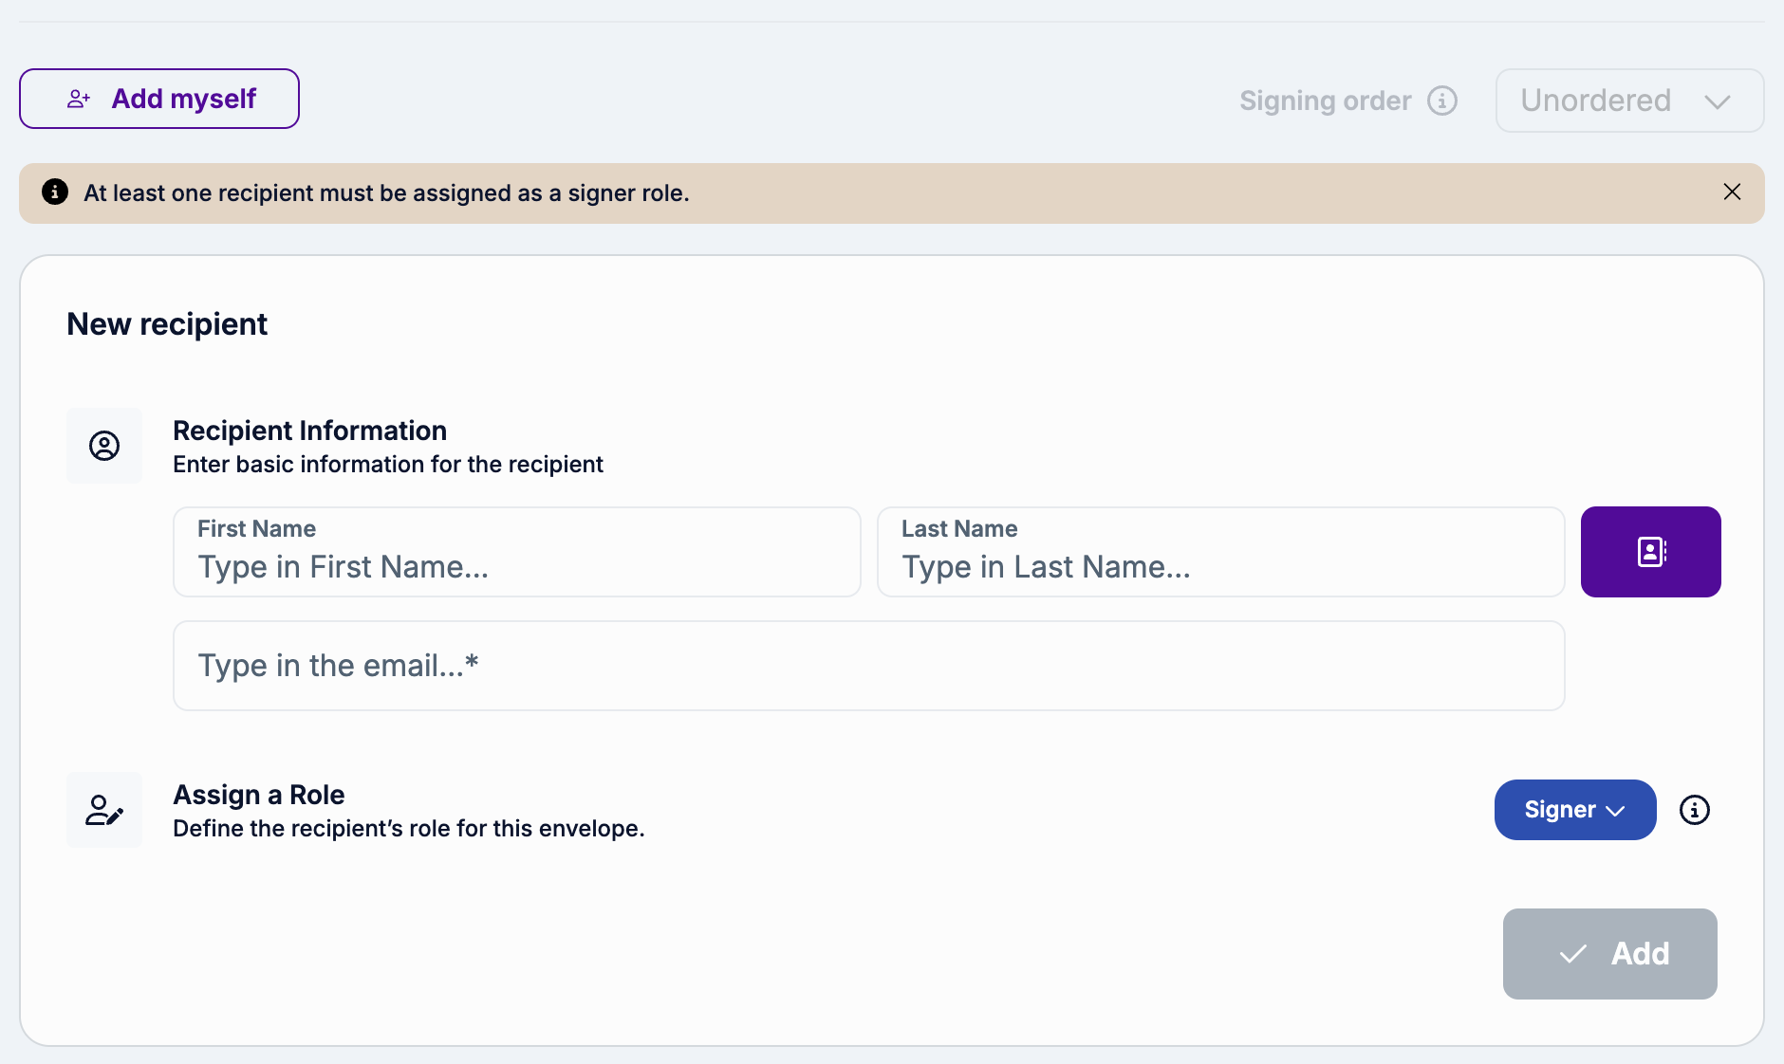
Task: Click the Assign a Role person-pen icon
Action: (104, 810)
